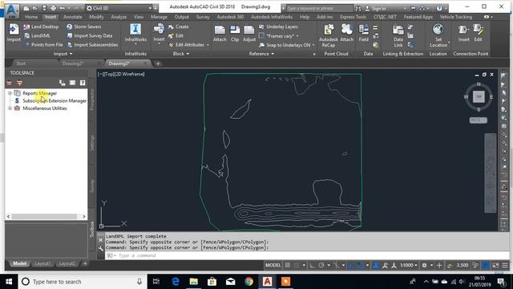
Task: Click the keyword search box
Action: coord(320,9)
